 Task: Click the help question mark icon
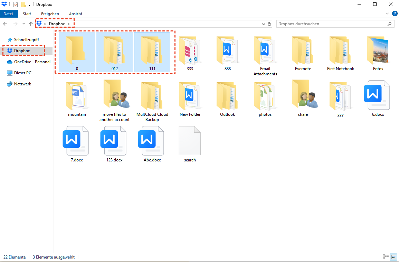pos(395,14)
